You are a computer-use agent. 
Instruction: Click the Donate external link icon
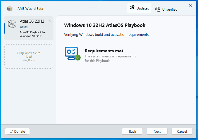pyautogui.click(x=11, y=131)
